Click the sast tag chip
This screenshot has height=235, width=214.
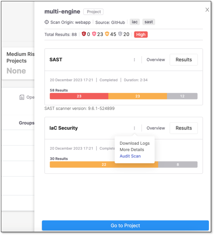148,22
